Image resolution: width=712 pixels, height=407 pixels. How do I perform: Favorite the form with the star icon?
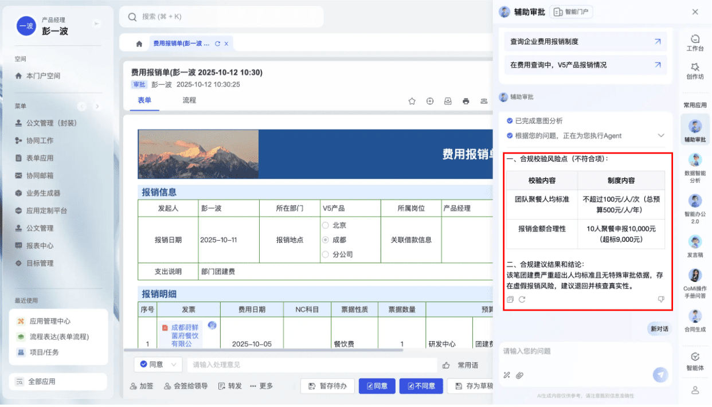[412, 101]
